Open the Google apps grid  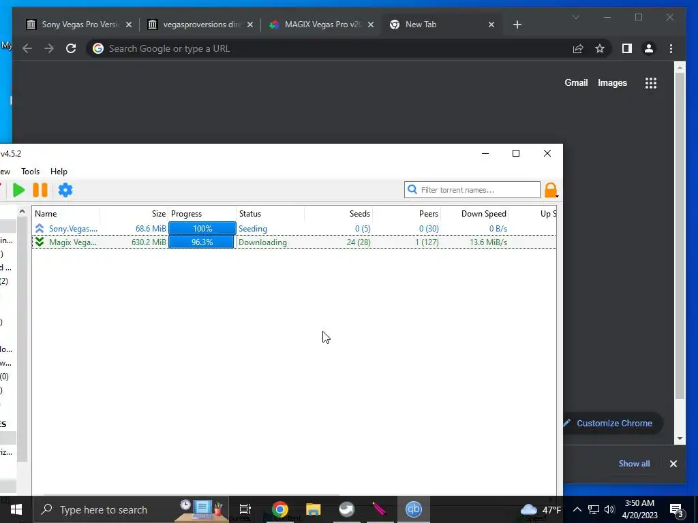point(651,83)
